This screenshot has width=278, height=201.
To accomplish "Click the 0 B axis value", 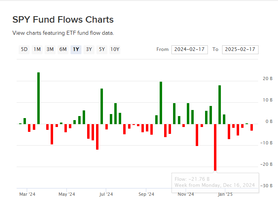I will pyautogui.click(x=269, y=121).
